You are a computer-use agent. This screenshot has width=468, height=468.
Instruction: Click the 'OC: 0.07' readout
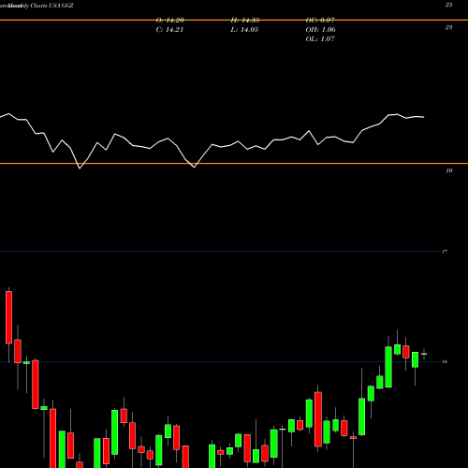(320, 21)
